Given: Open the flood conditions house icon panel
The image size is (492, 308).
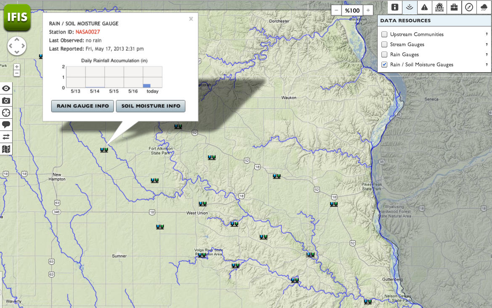Looking at the screenshot, I should (439, 7).
